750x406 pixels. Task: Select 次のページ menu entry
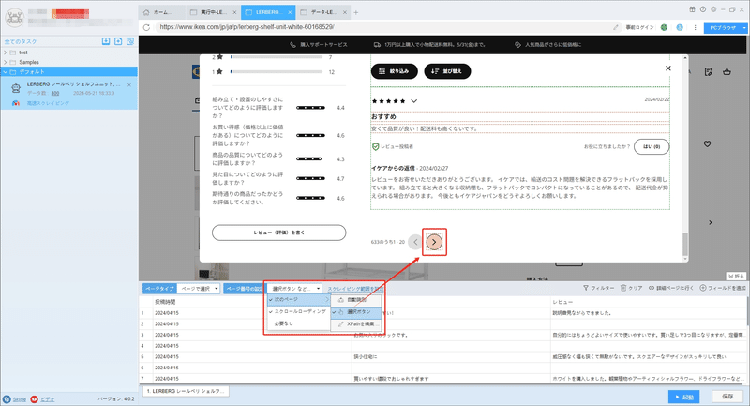pyautogui.click(x=298, y=299)
